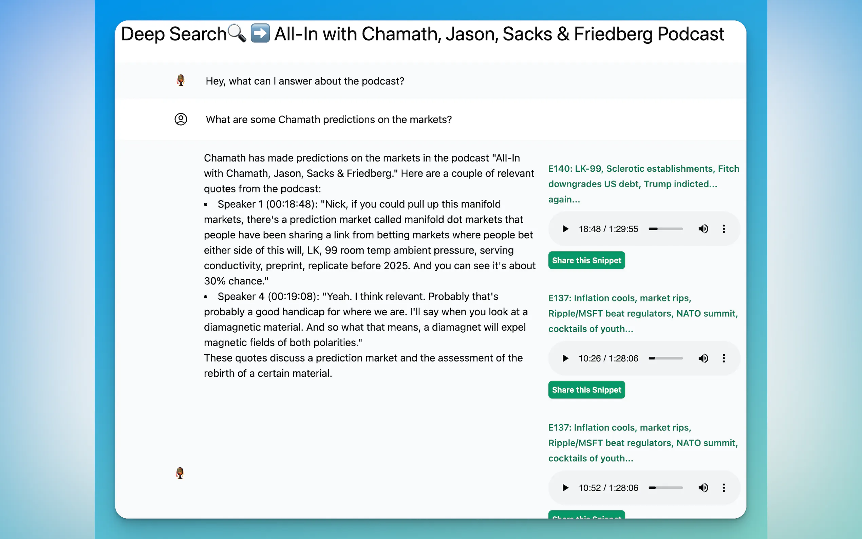The height and width of the screenshot is (539, 862).
Task: Play the E137 snippet at 10:26
Action: coord(565,358)
